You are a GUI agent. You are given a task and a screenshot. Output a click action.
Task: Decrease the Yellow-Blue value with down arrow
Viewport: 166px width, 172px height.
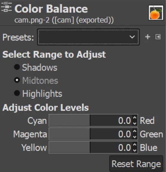135,150
